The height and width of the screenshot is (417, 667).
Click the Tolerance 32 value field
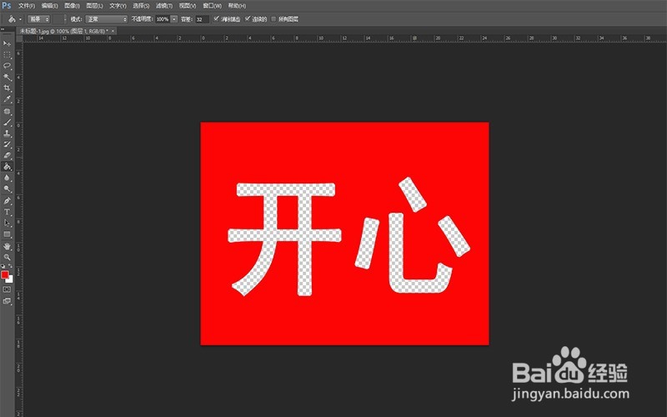tap(202, 19)
